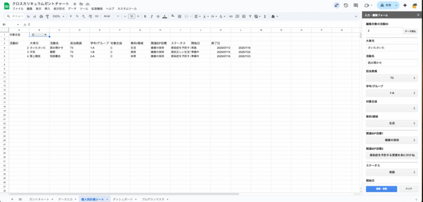The image size is (423, 202).
Task: Toggle italic formatting
Action: click(x=152, y=16)
